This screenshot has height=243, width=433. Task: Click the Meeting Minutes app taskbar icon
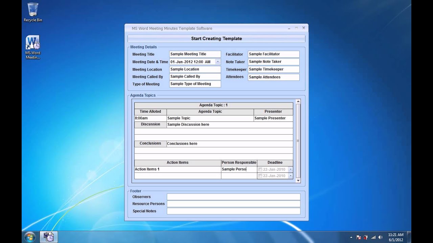49,237
